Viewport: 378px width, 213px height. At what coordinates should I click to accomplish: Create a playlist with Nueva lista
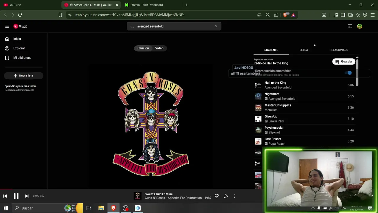click(23, 75)
